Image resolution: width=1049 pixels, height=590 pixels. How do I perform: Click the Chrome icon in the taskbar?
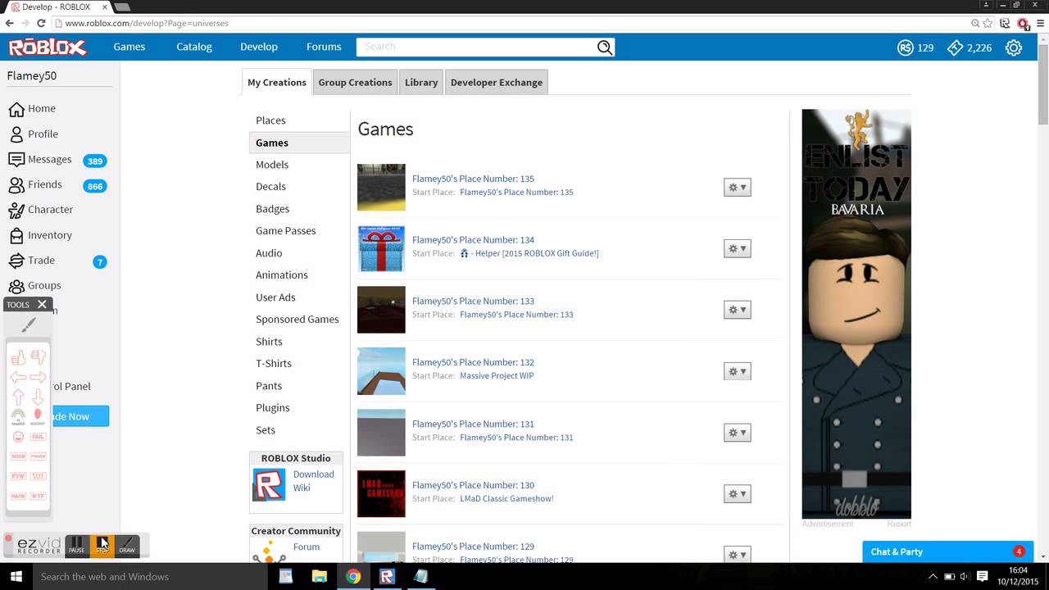[x=353, y=576]
